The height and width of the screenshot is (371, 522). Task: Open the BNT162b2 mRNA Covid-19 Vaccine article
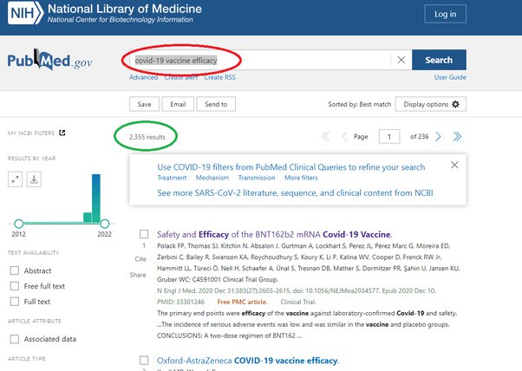pos(275,234)
